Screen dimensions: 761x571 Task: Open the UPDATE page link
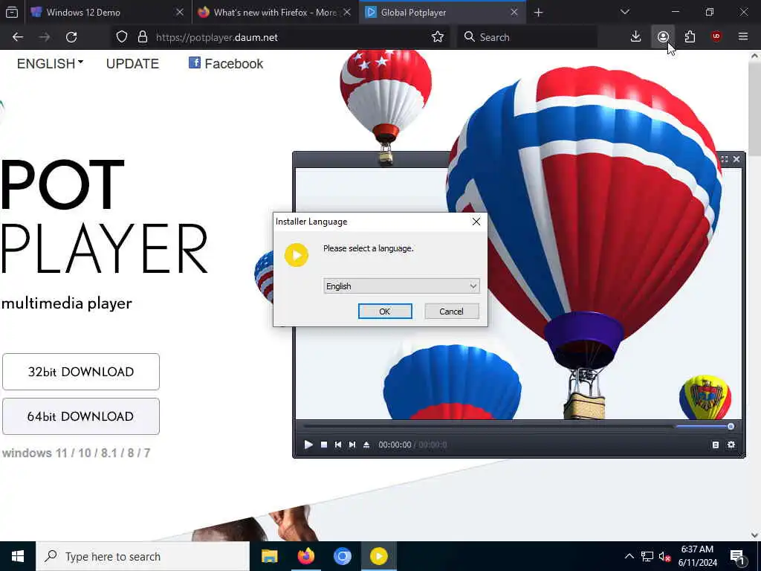(x=132, y=64)
